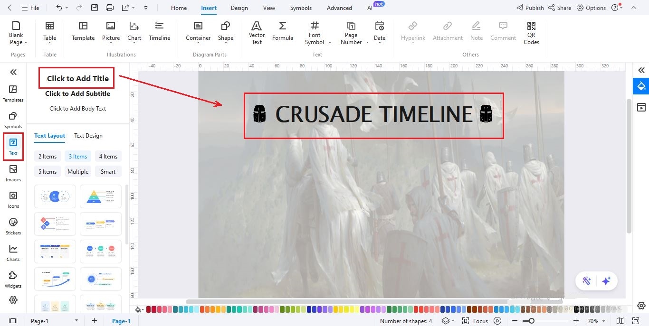
Task: Open Symbols panel in left sidebar
Action: click(13, 120)
